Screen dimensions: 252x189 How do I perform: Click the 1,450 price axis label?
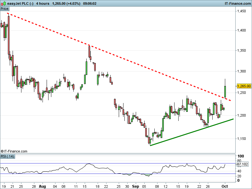pyautogui.click(x=242, y=11)
